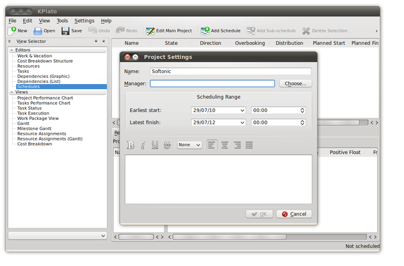Open the Latest finish date dropdown
404x266 pixels.
click(242, 123)
